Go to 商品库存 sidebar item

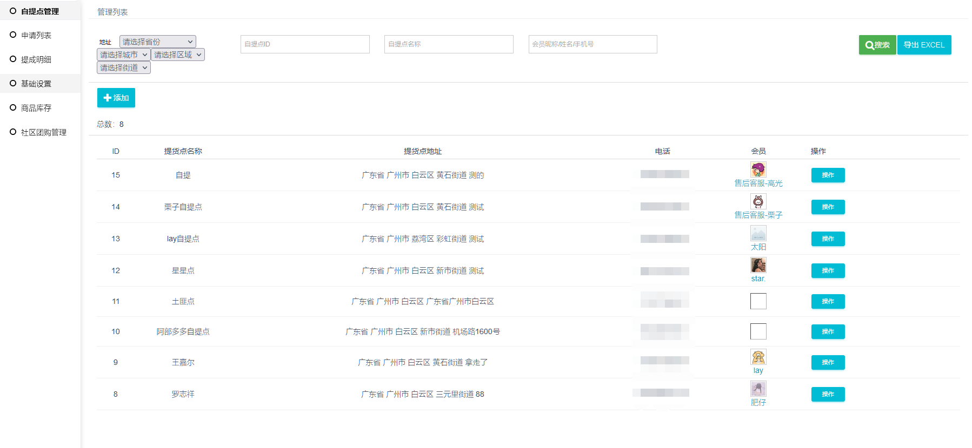coord(36,108)
